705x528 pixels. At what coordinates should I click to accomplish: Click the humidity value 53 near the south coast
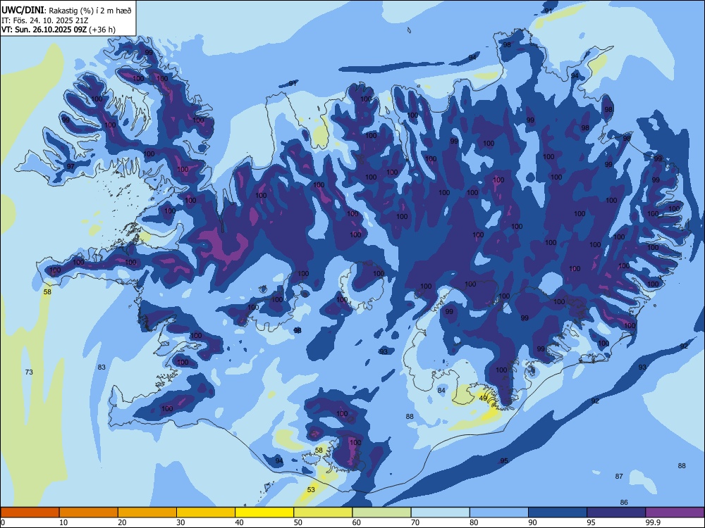coord(311,489)
